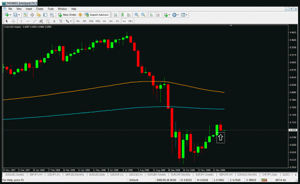Switch to EURUSD,Daily chart tab
This screenshot has height=184, width=300.
(x=97, y=174)
